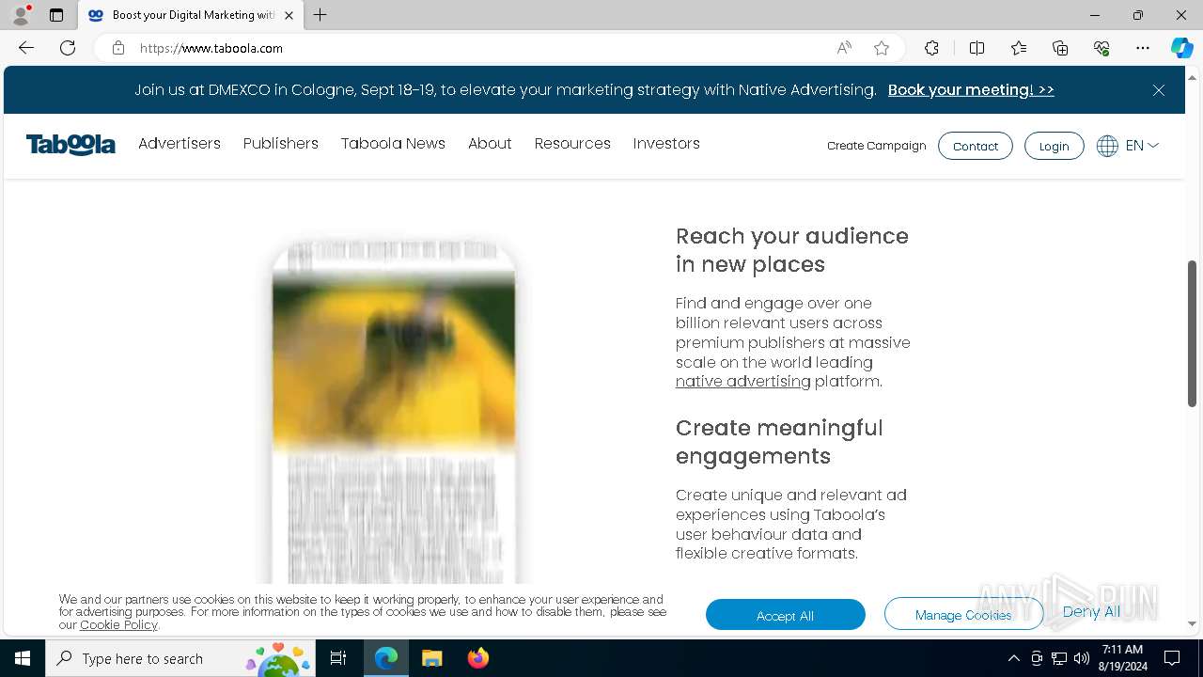1203x677 pixels.
Task: Show hidden system tray icons
Action: pyautogui.click(x=1013, y=658)
